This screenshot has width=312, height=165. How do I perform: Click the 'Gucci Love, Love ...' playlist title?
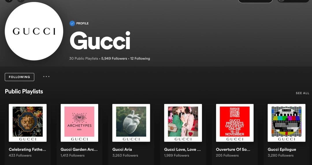183,149
